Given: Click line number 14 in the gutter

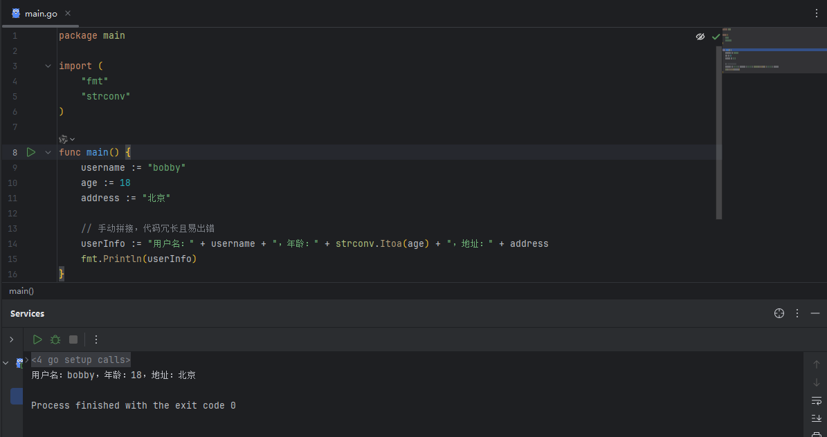Looking at the screenshot, I should coord(12,244).
